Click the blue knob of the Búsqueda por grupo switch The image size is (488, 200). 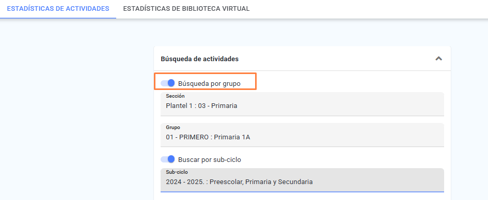(x=171, y=83)
